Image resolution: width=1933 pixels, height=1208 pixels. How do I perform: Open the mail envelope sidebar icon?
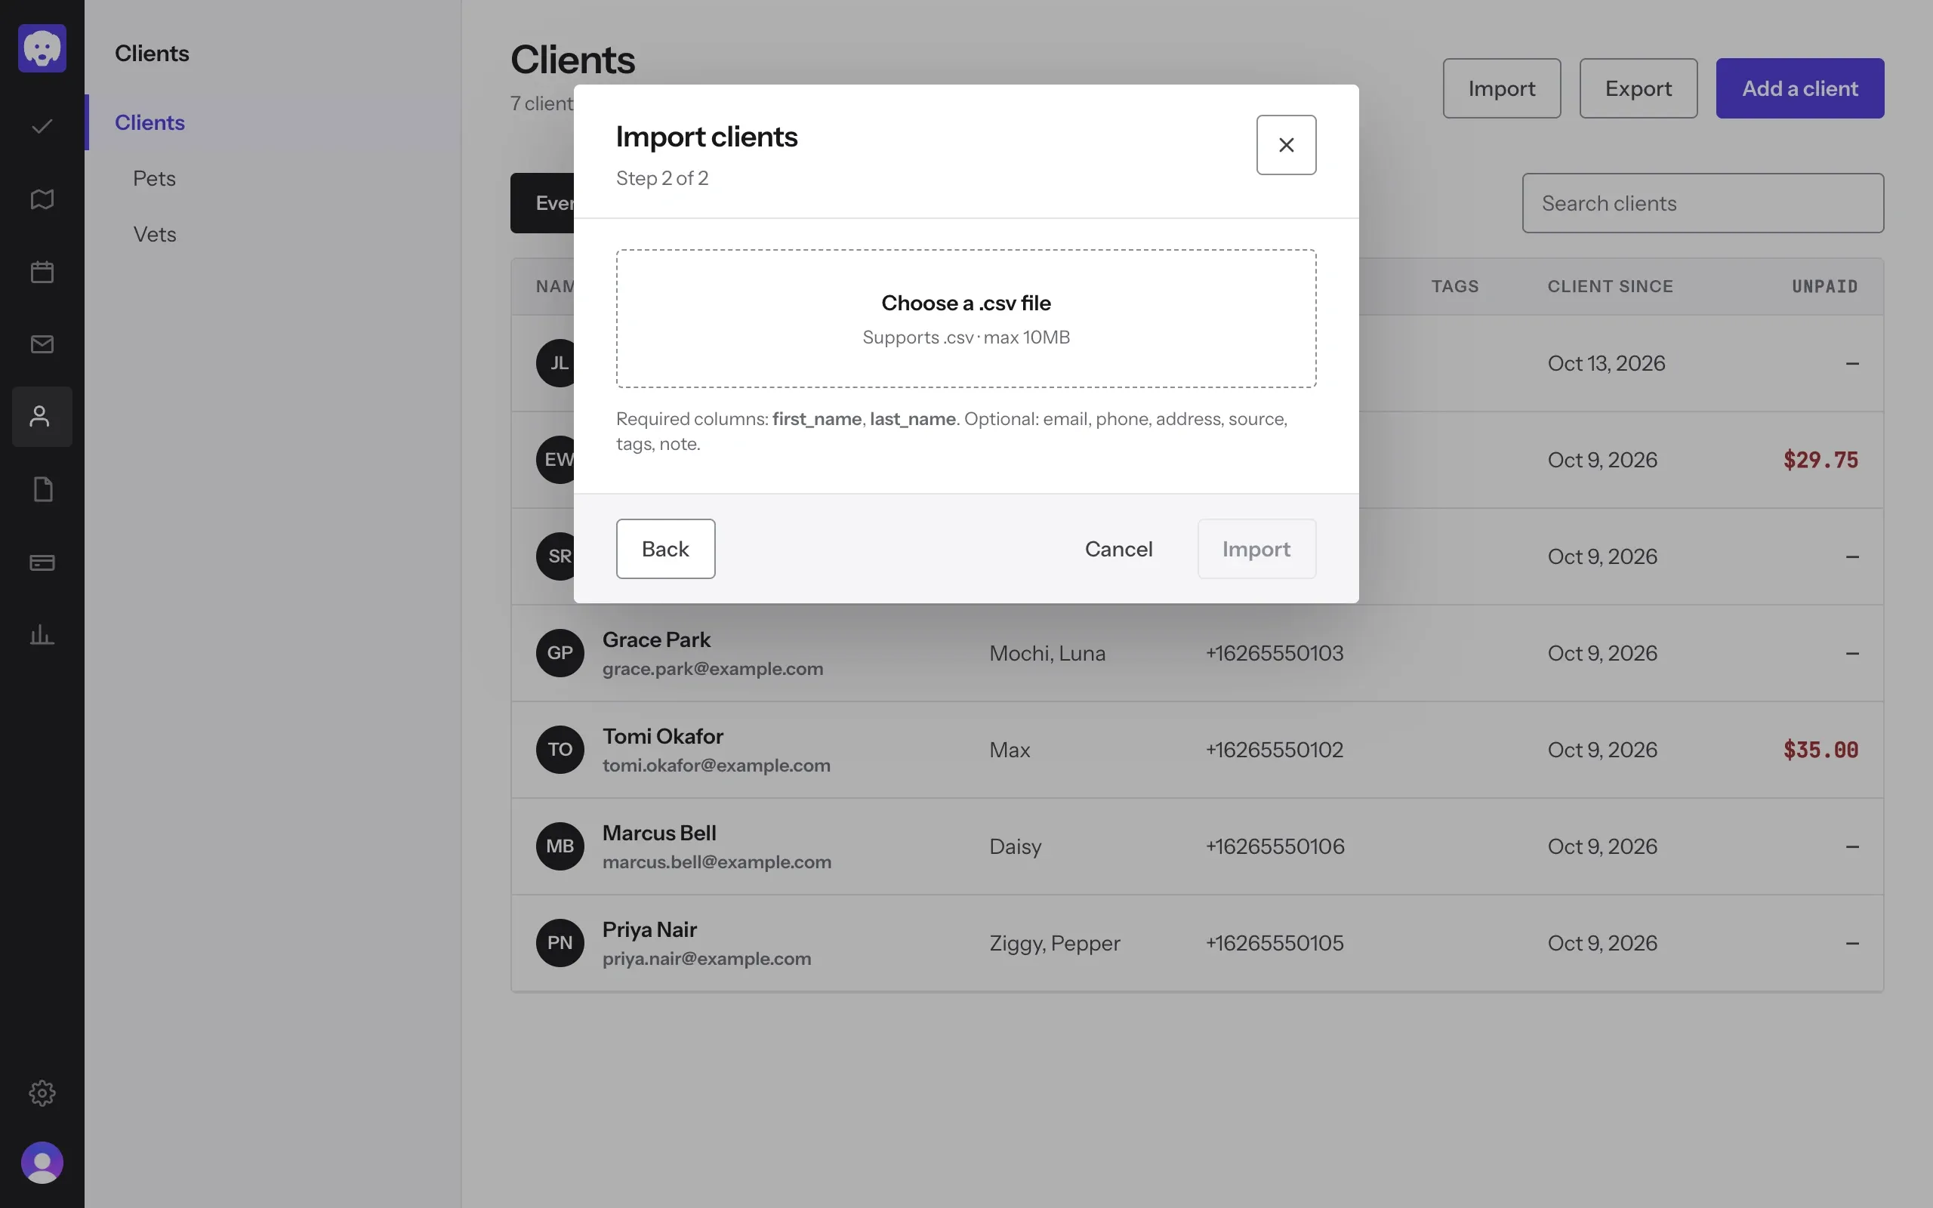[x=42, y=344]
